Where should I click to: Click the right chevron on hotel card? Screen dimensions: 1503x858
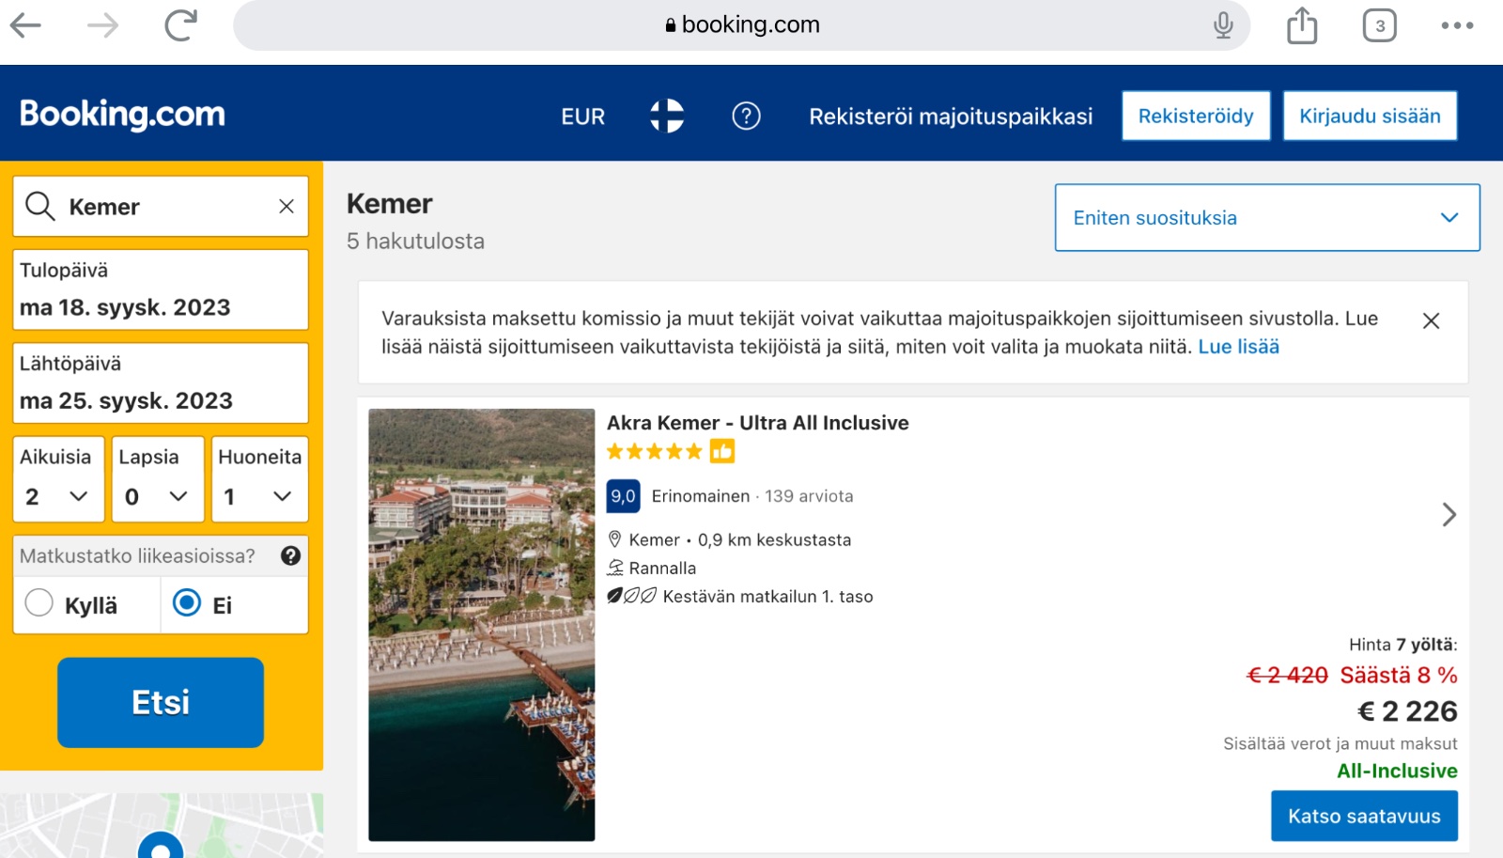coord(1449,514)
